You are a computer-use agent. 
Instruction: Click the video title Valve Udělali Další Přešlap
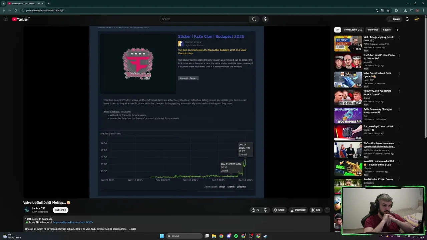47,203
